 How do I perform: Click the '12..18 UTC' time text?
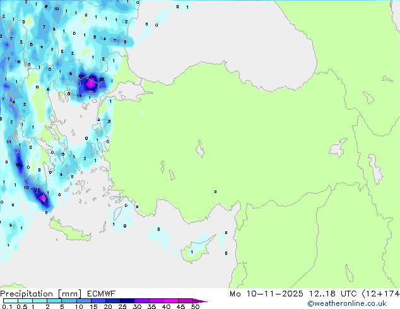tap(332, 294)
